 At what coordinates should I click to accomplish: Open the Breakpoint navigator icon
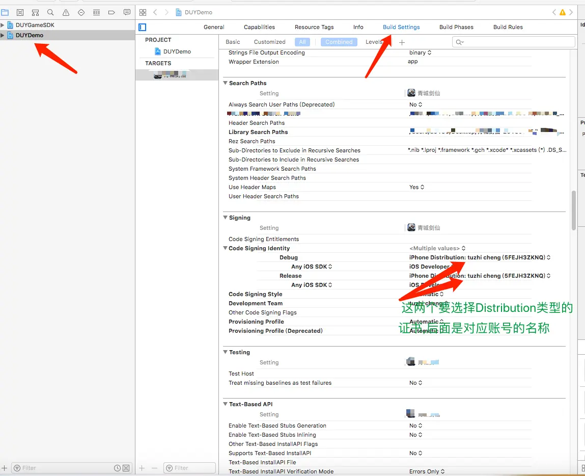click(x=111, y=12)
